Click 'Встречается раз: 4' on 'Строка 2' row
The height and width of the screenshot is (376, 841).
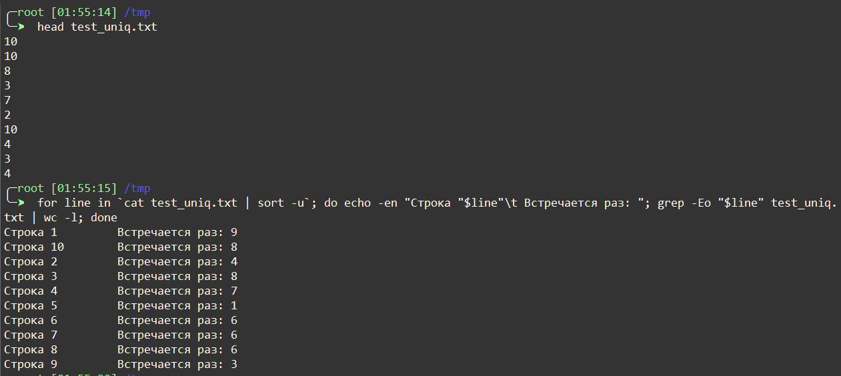tap(177, 261)
